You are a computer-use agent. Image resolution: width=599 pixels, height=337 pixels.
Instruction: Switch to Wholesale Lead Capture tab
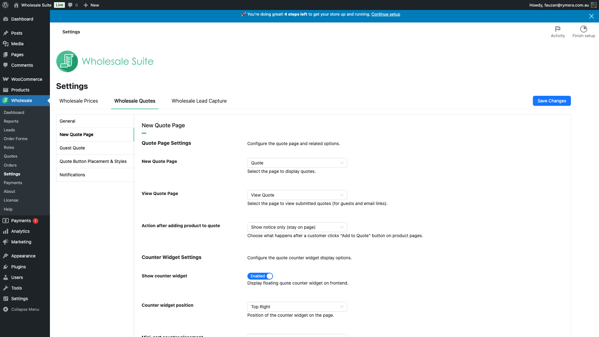(x=199, y=101)
